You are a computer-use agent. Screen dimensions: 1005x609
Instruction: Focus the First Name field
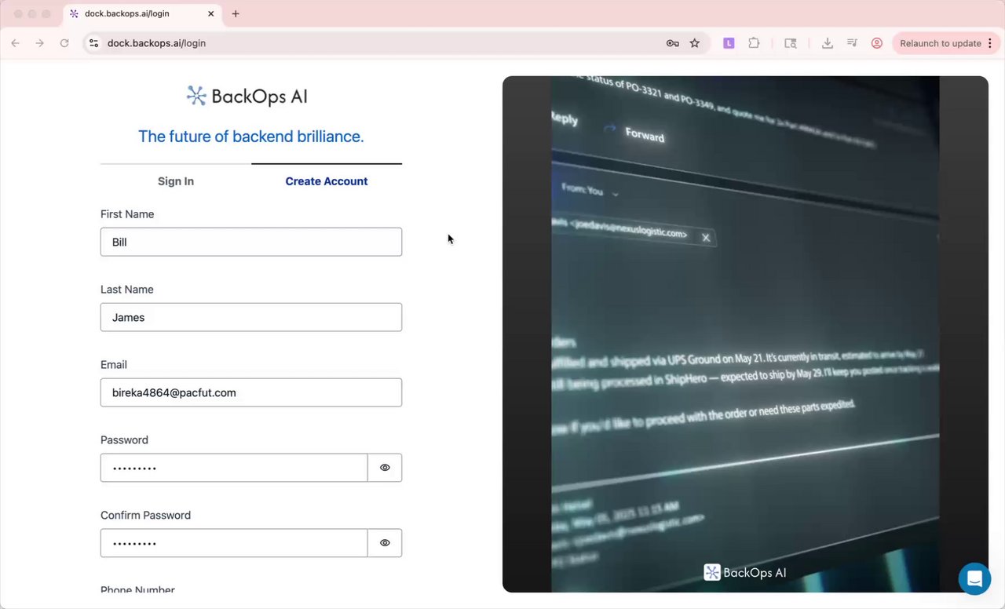pyautogui.click(x=251, y=242)
